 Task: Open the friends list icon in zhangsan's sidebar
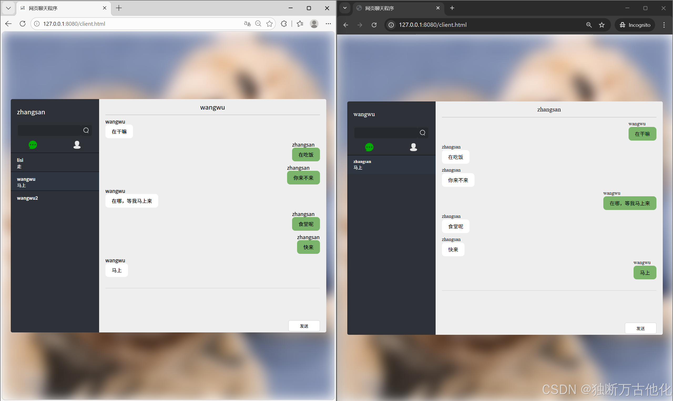(77, 145)
